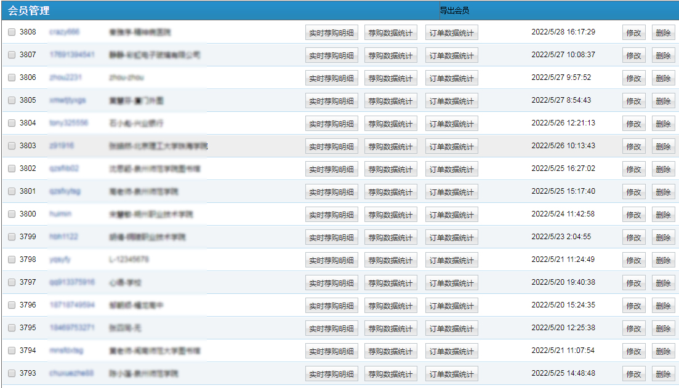
Task: Select the checkbox for row 3803
Action: pos(12,146)
